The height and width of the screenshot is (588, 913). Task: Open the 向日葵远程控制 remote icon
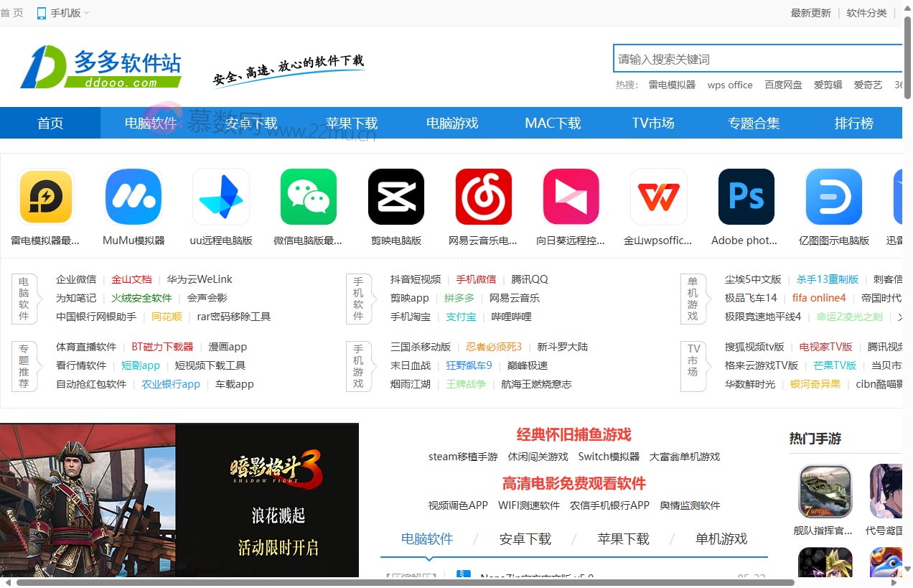click(571, 196)
